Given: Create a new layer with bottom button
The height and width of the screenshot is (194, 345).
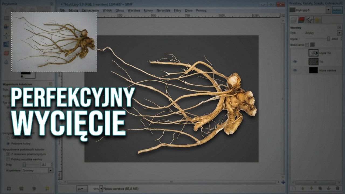Looking at the screenshot, I should [x=294, y=188].
